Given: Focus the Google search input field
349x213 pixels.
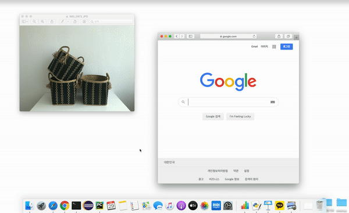Looking at the screenshot, I should (x=228, y=102).
